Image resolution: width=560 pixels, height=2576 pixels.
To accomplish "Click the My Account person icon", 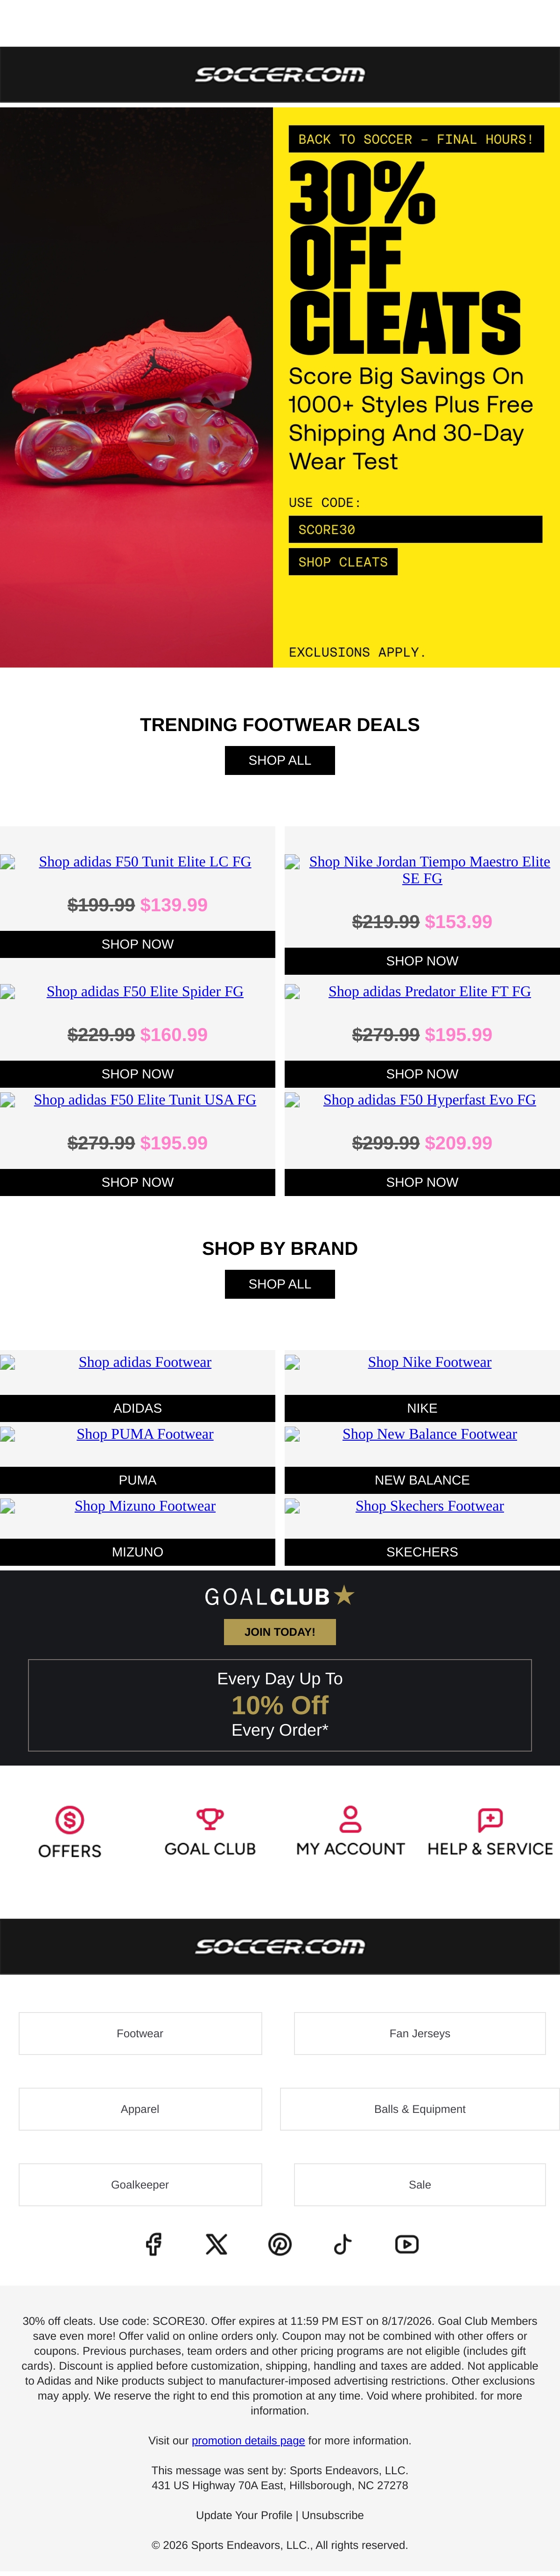I will 350,1818.
